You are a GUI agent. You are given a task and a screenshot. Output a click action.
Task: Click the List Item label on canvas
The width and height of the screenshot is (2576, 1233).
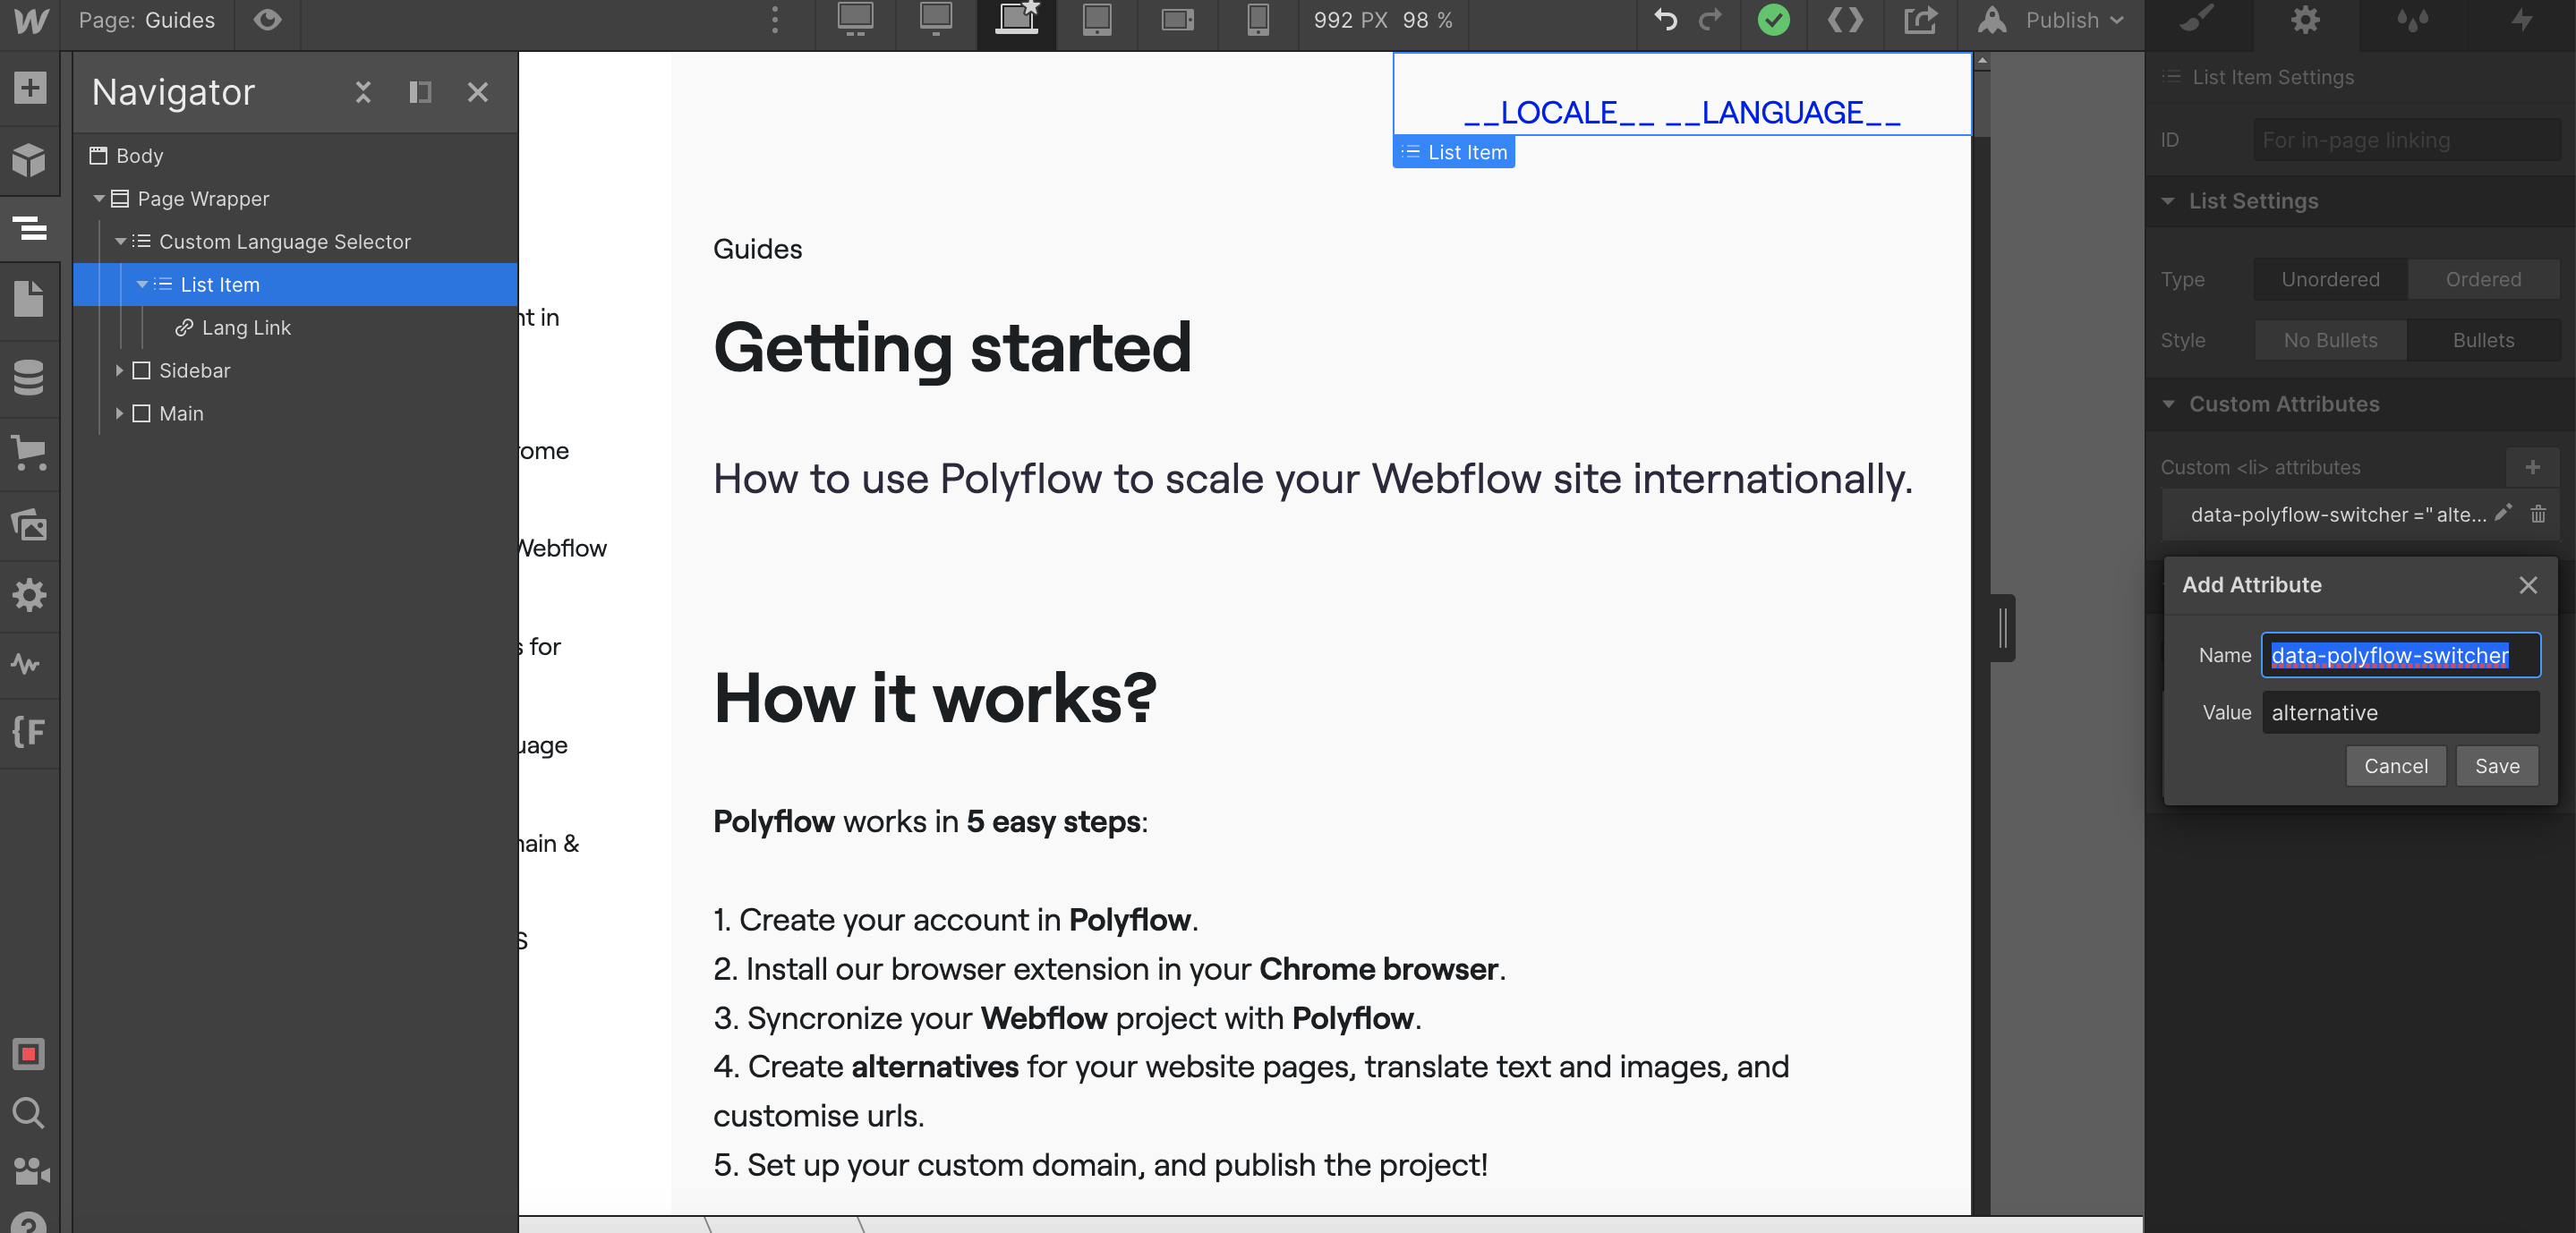[1453, 152]
